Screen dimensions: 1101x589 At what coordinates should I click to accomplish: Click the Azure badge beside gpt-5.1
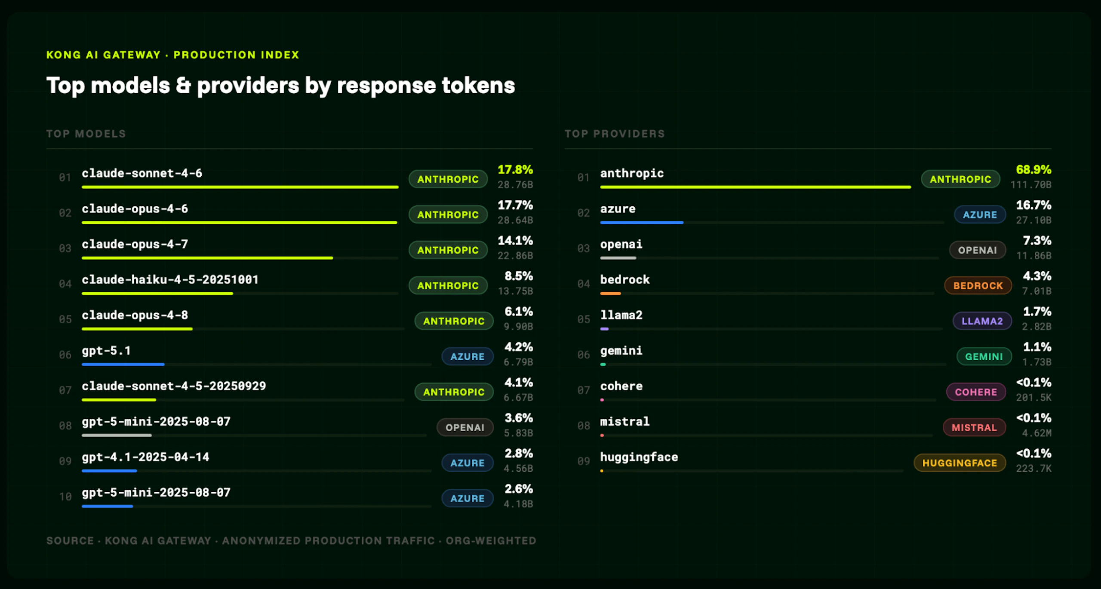(x=467, y=356)
